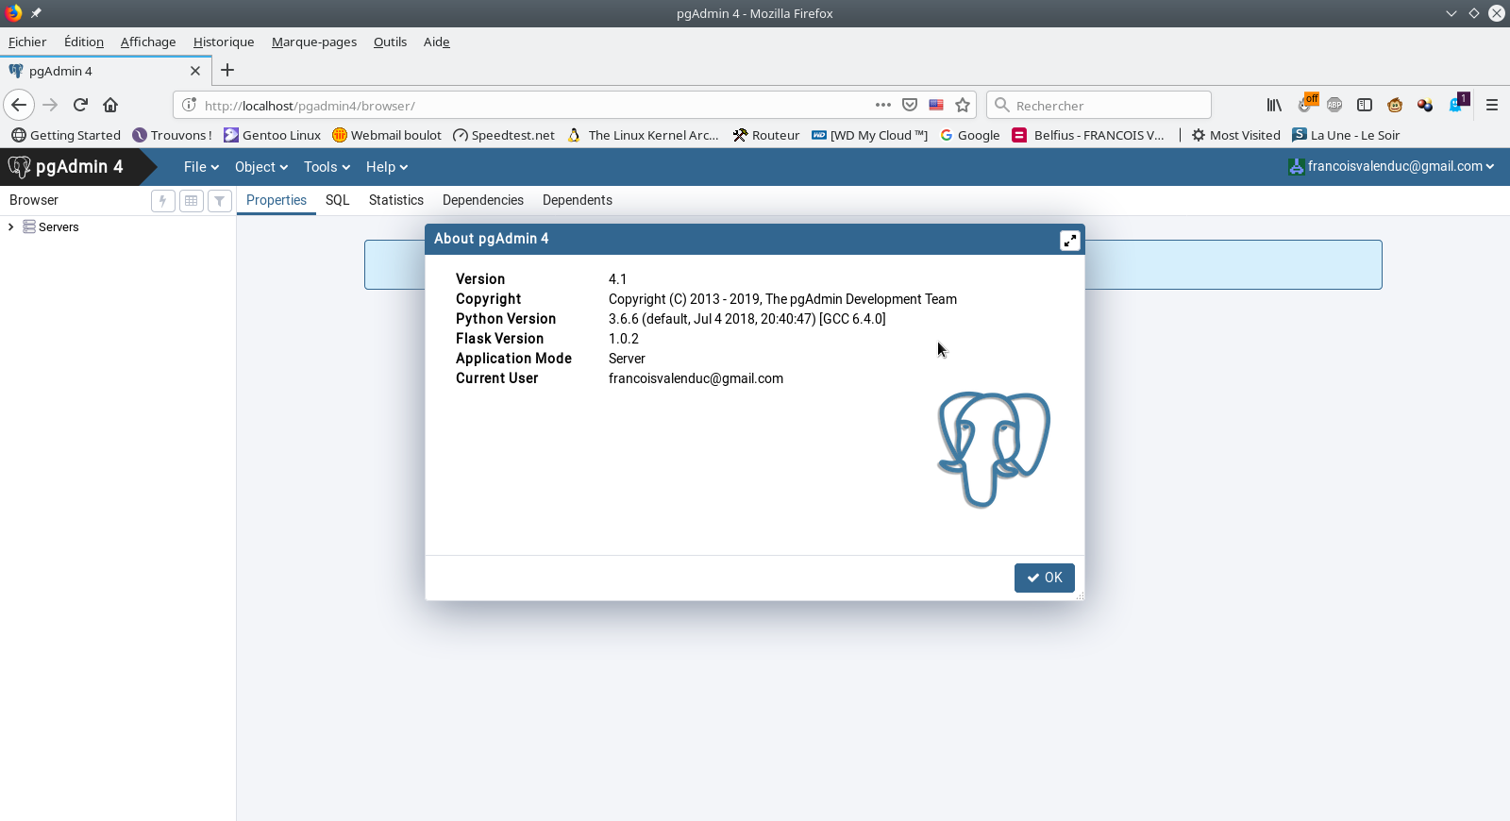This screenshot has width=1510, height=821.
Task: Switch to the SQL tab
Action: pos(338,200)
